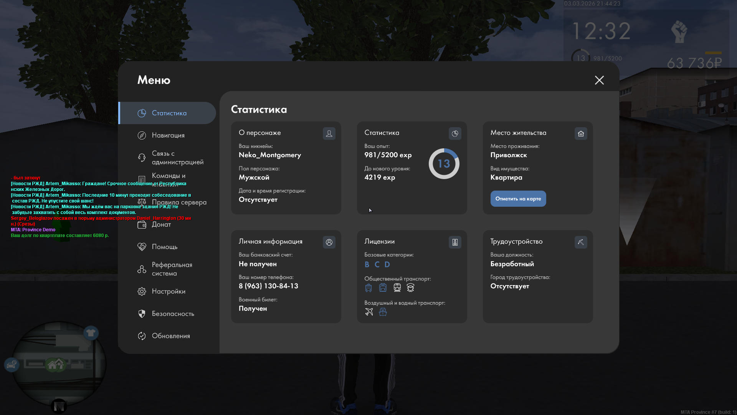
Task: Click the person icon in О персонаже card
Action: click(329, 133)
